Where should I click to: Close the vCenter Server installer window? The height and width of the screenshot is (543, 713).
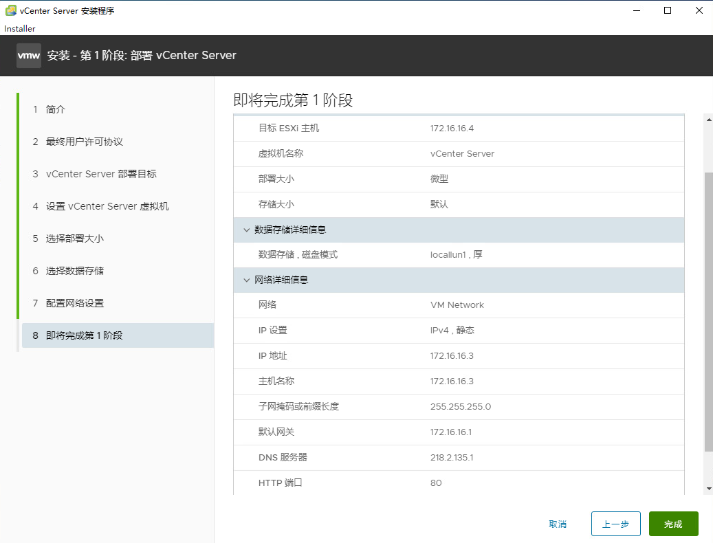coord(699,10)
